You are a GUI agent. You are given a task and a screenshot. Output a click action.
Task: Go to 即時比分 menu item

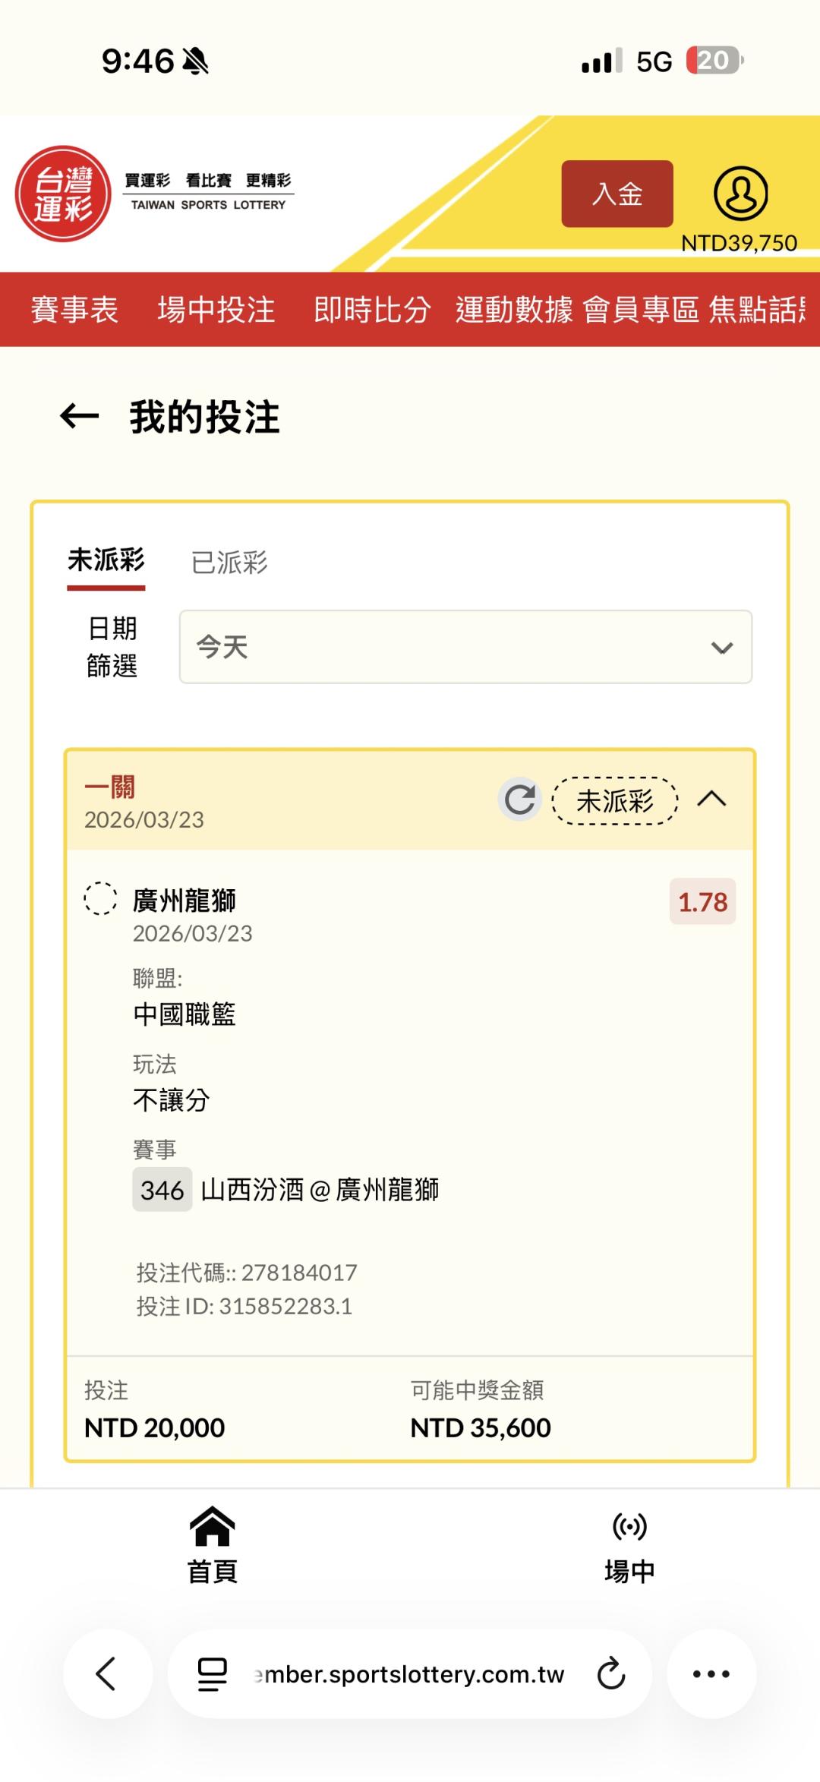coord(372,310)
